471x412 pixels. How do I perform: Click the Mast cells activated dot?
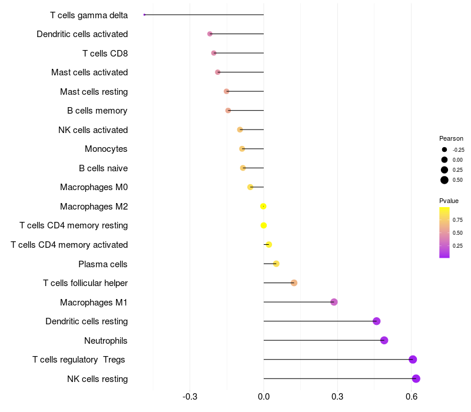tap(217, 72)
